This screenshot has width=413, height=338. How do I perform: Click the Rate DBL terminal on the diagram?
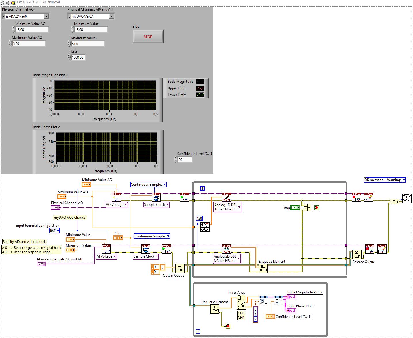(x=118, y=238)
